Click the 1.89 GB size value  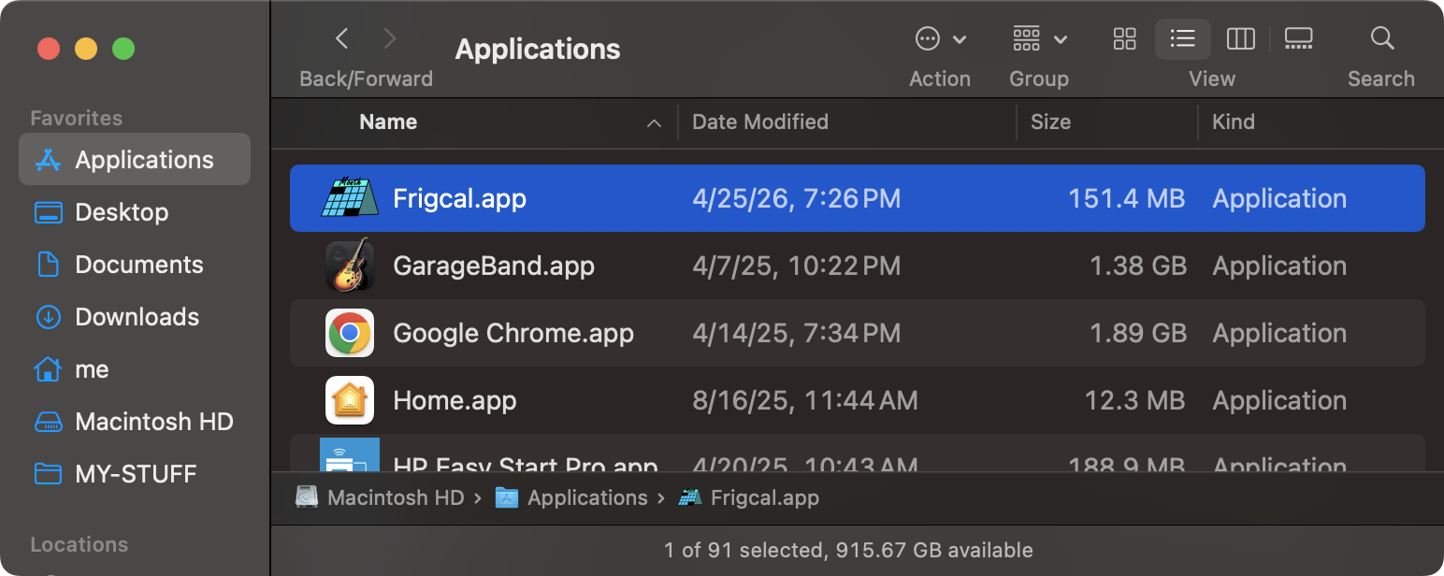[x=1137, y=333]
